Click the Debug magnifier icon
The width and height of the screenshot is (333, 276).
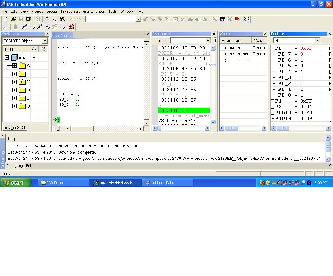tap(246, 19)
